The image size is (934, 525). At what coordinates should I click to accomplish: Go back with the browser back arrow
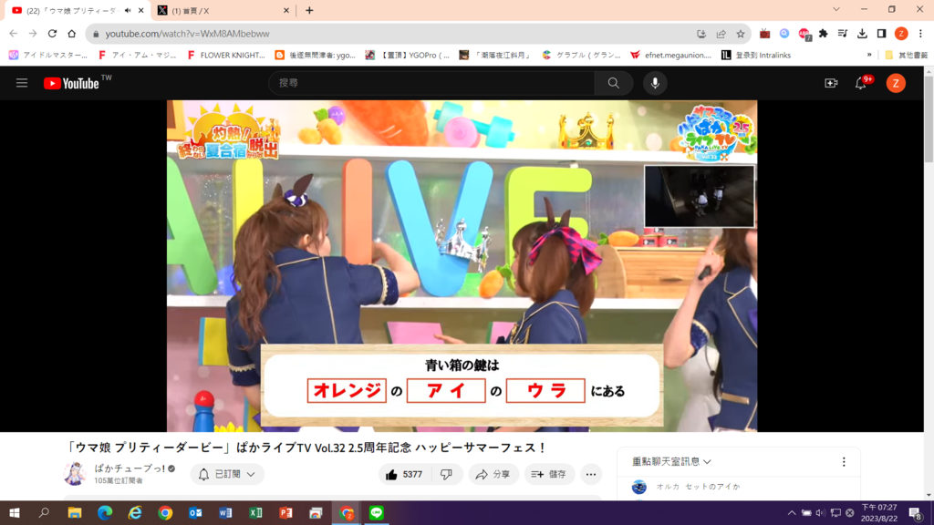[13, 34]
